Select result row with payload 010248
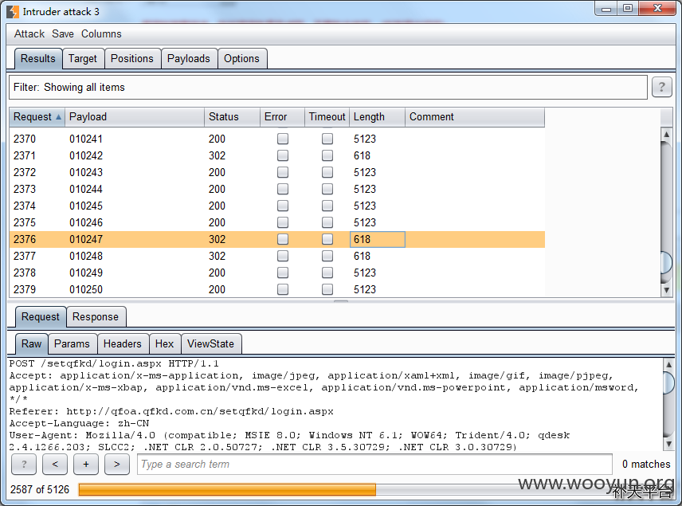682x506 pixels. coord(277,256)
